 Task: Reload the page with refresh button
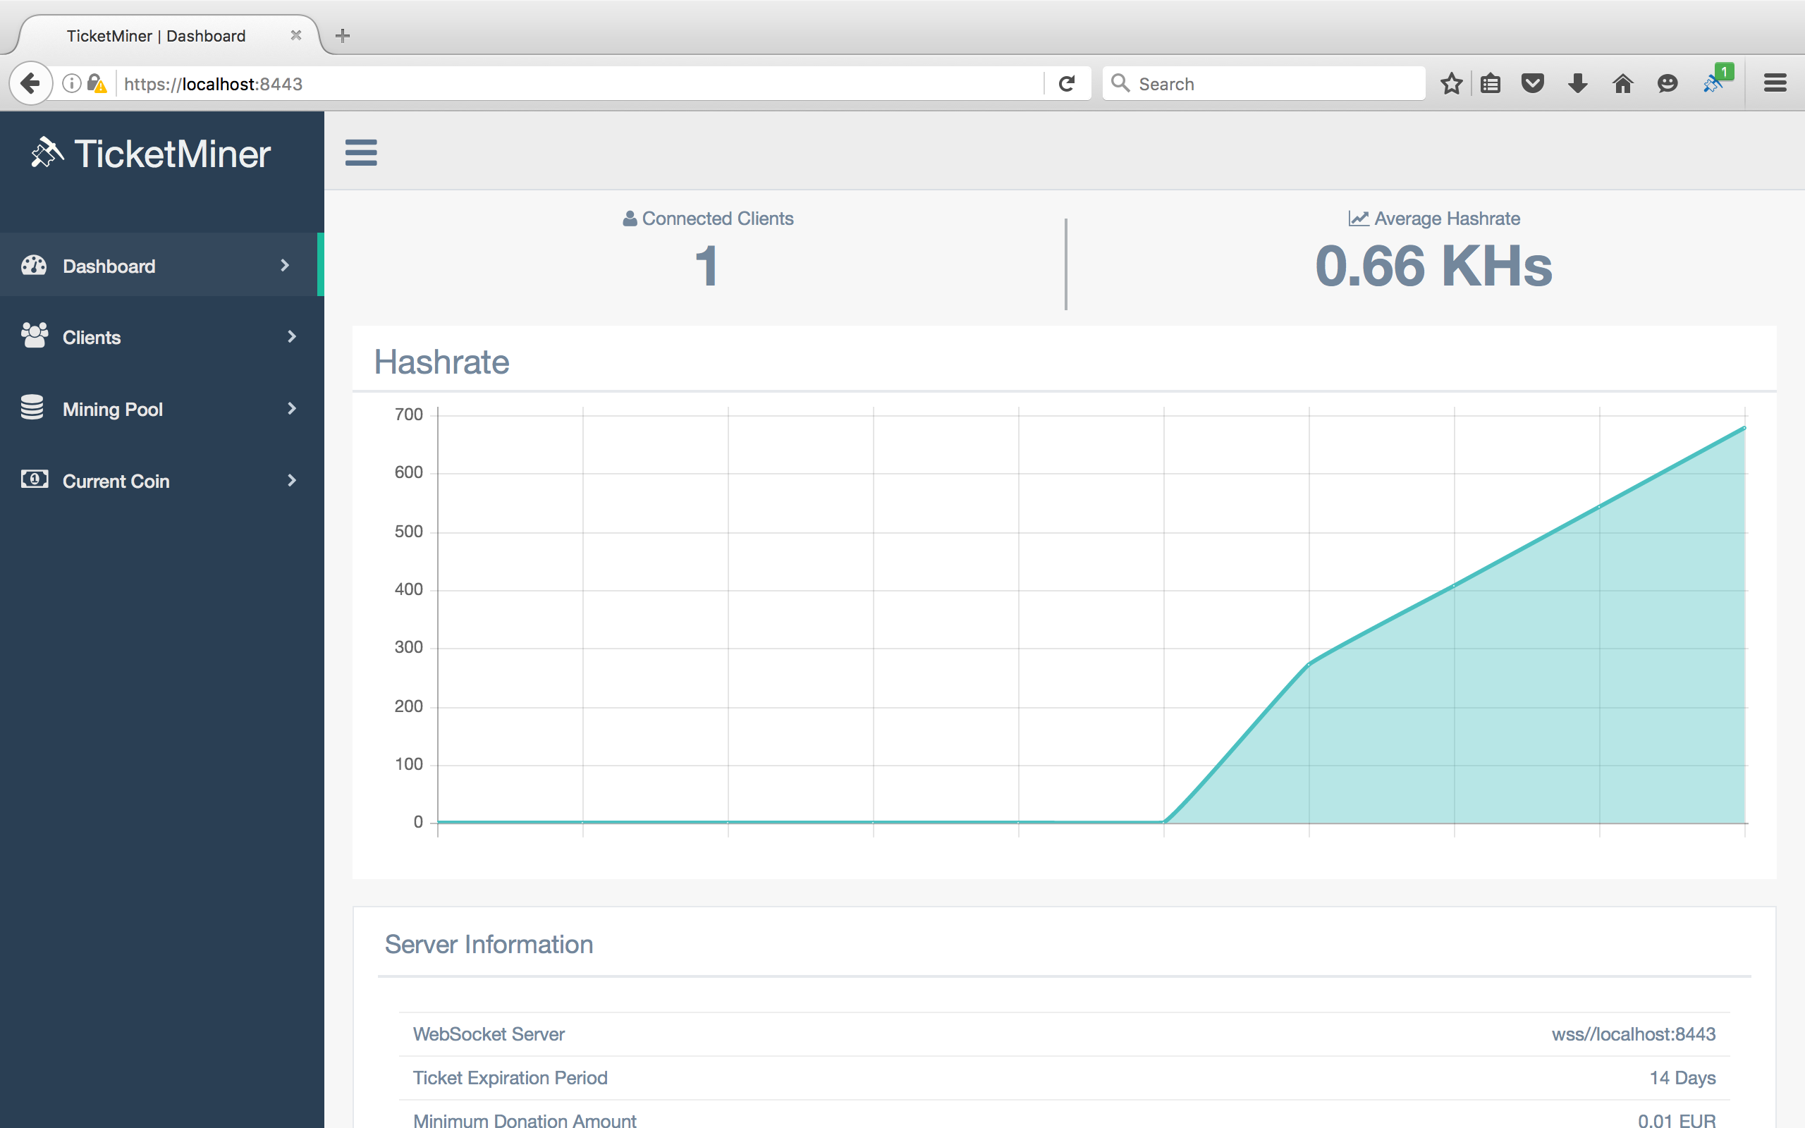coord(1067,84)
